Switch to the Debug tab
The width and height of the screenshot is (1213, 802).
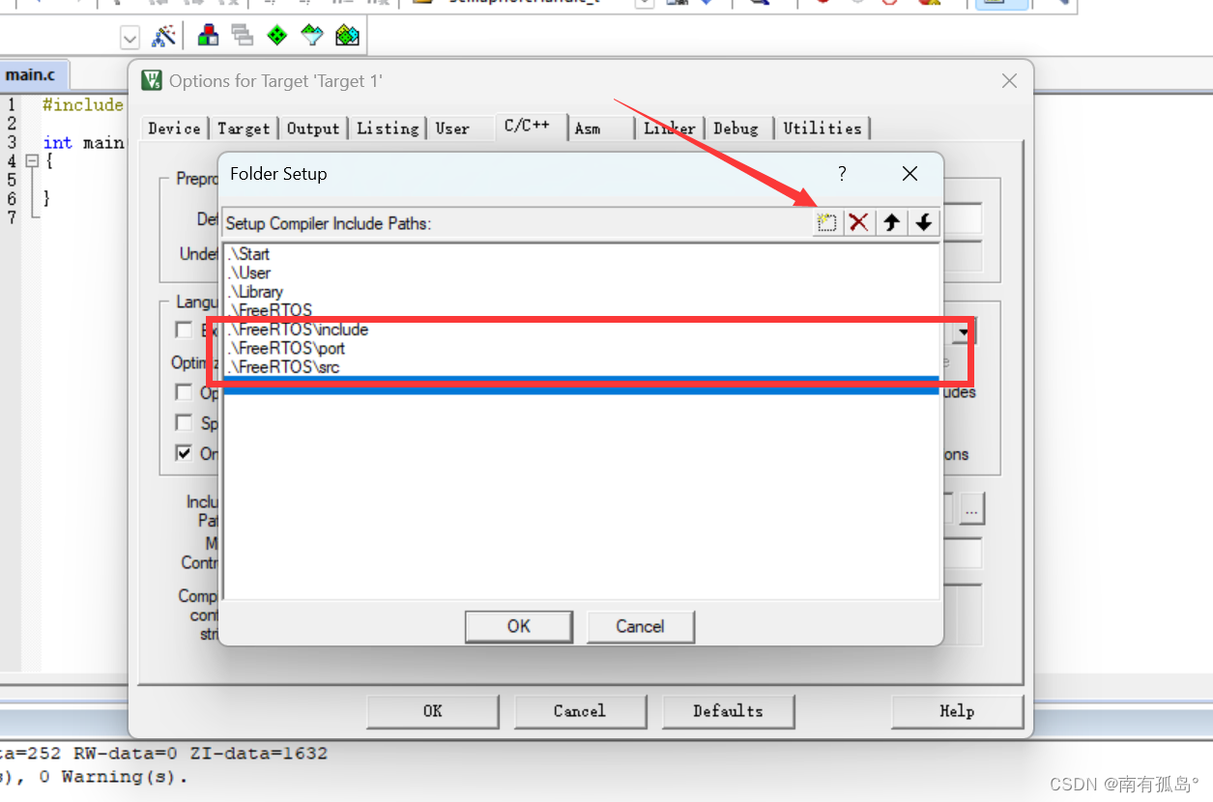tap(737, 128)
